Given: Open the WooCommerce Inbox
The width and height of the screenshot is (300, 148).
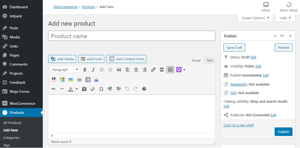Looking at the screenshot, I should (x=266, y=7).
